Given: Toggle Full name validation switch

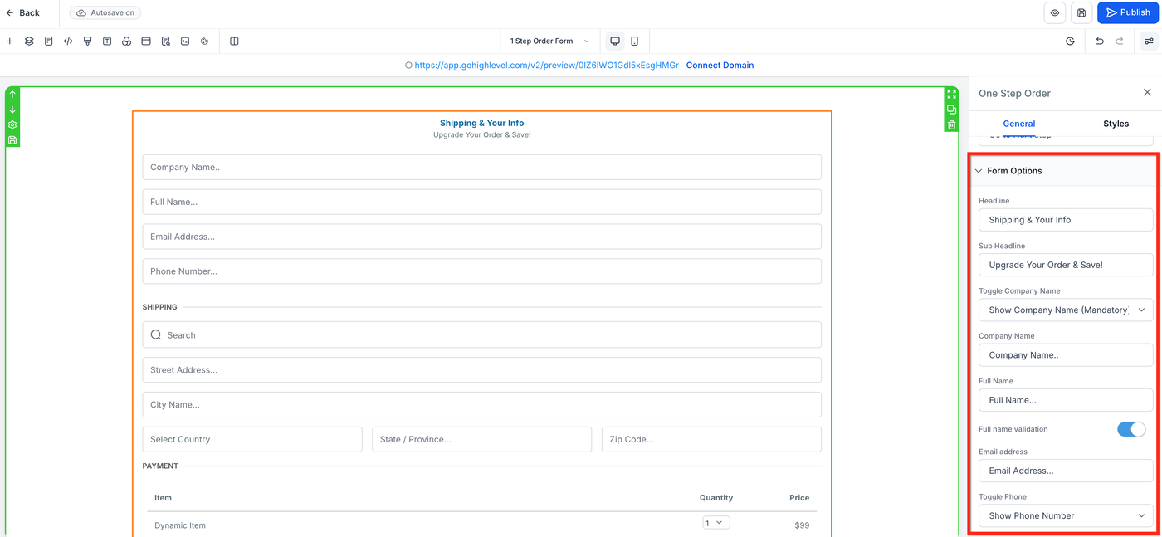Looking at the screenshot, I should click(1131, 429).
